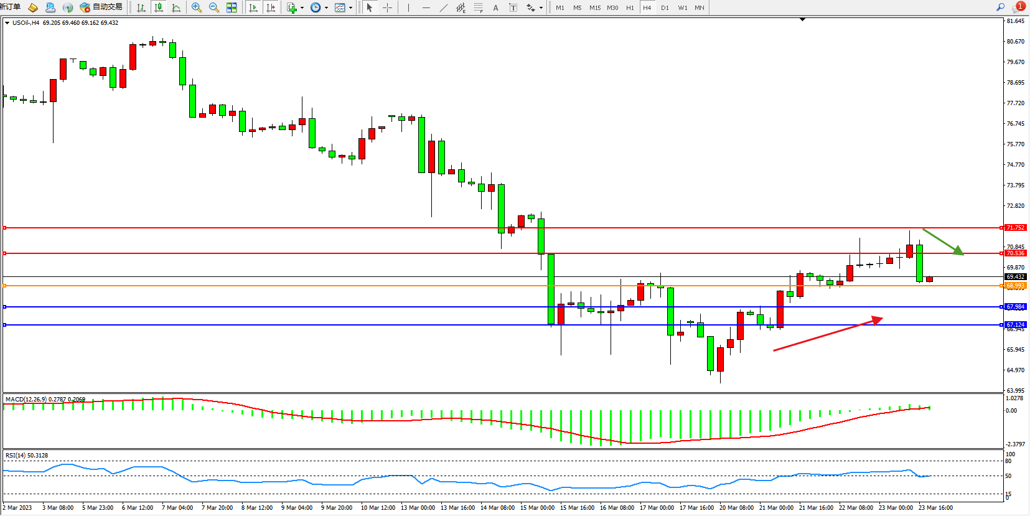Screen dimensions: 1030x516
Task: Toggle candlestick chart mode
Action: coord(159,7)
